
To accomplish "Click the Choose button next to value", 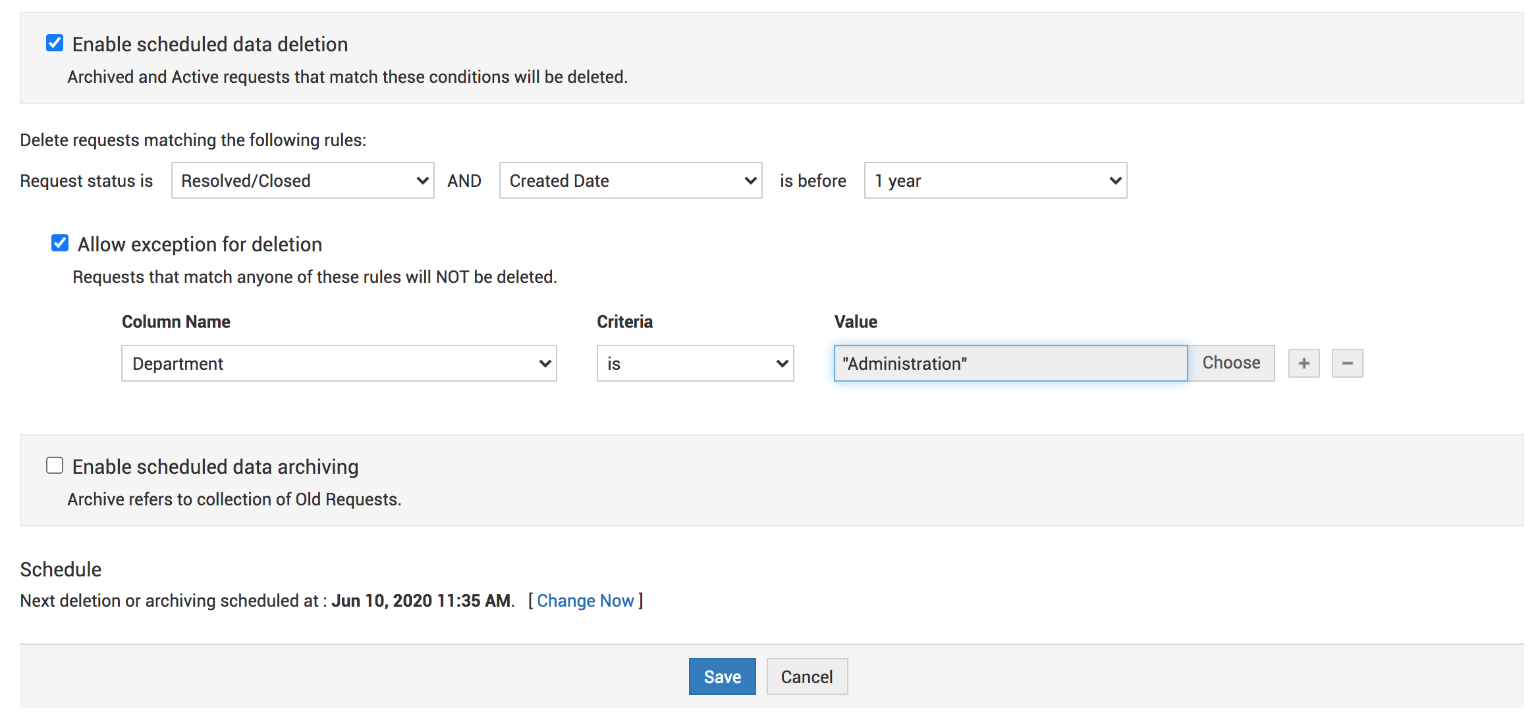I will point(1230,363).
